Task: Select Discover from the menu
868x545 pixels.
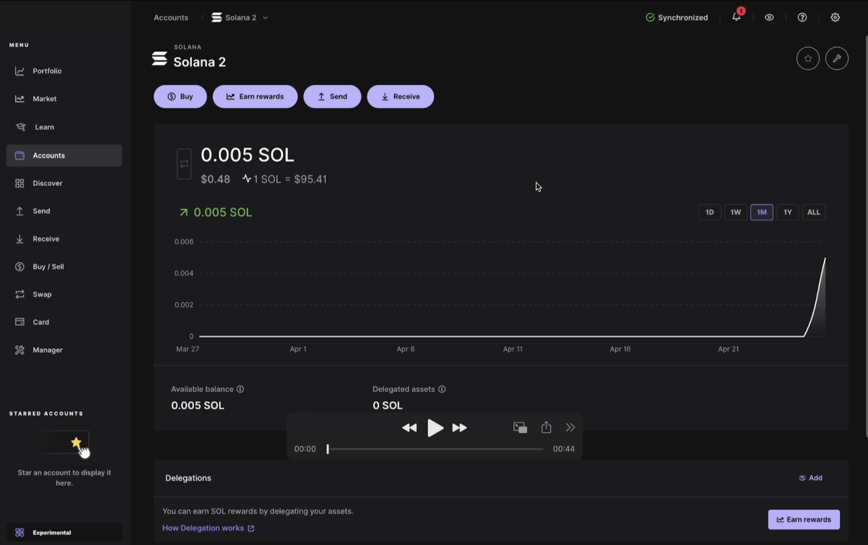Action: click(x=47, y=183)
